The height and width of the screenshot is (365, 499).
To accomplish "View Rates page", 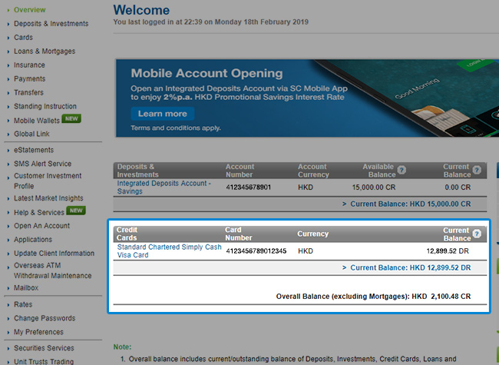I will tap(23, 304).
